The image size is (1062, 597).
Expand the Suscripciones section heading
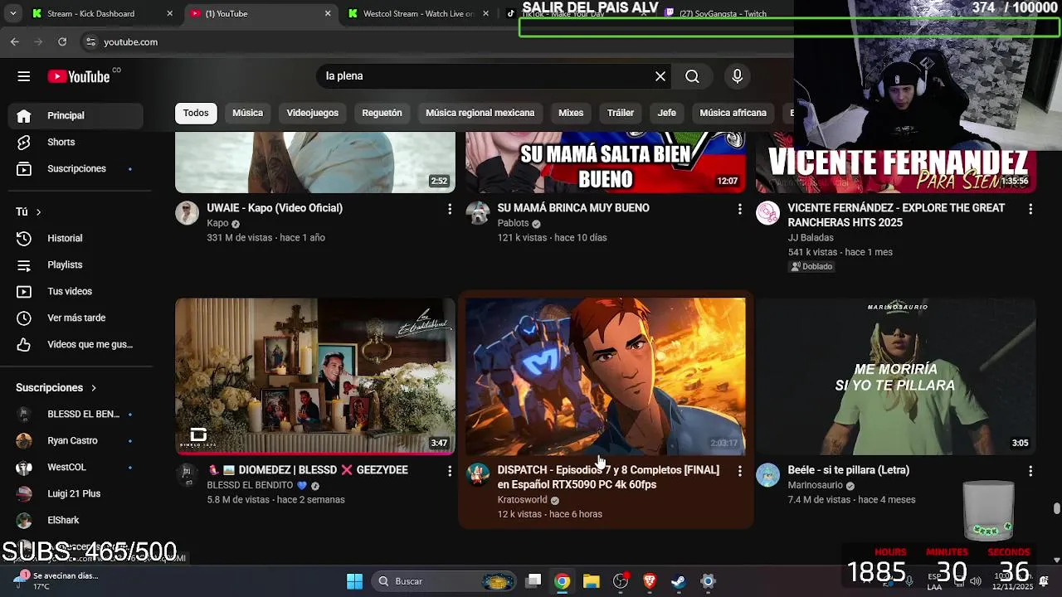pyautogui.click(x=56, y=387)
